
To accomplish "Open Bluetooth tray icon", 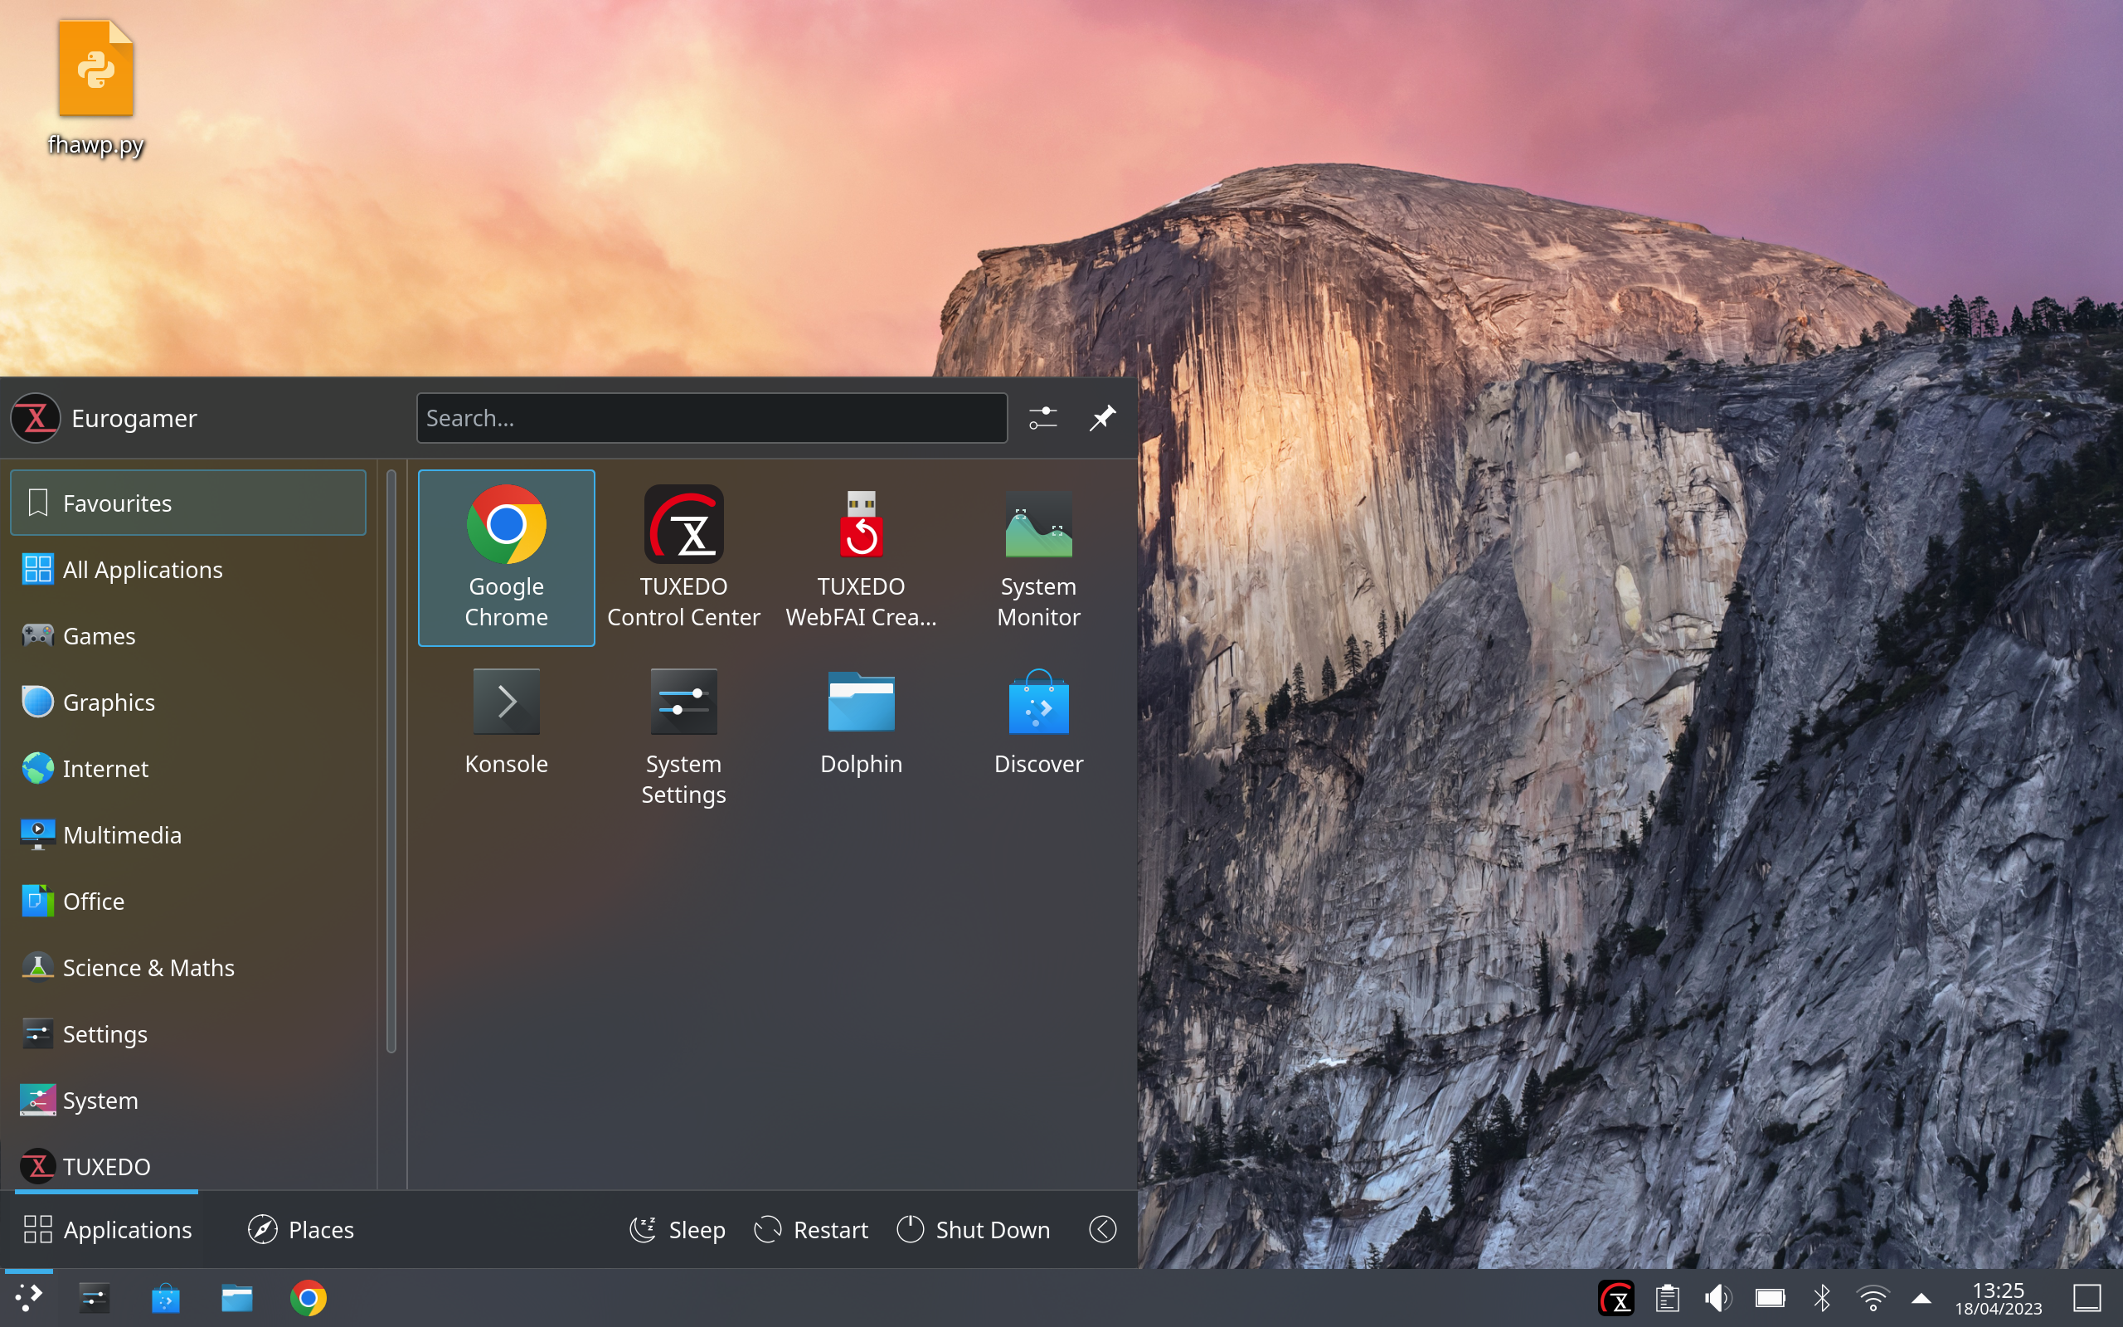I will 1822,1297.
